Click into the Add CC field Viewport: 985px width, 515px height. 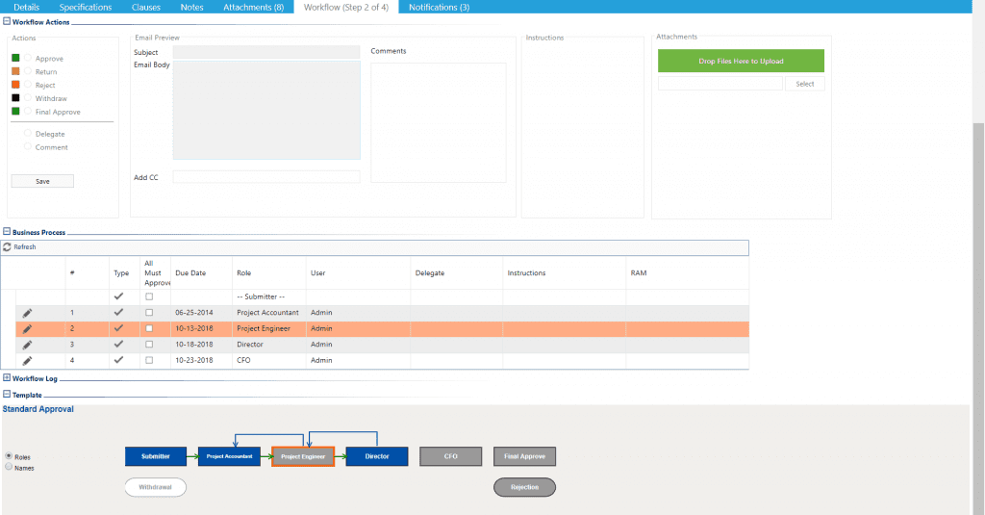click(x=266, y=177)
